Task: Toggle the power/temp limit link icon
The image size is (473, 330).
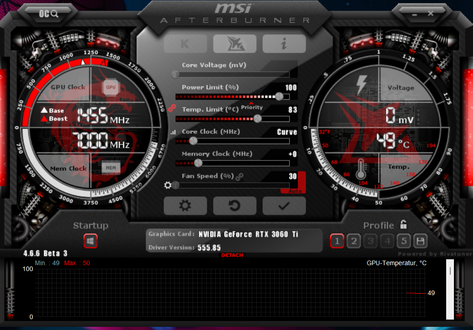Action: pyautogui.click(x=172, y=108)
